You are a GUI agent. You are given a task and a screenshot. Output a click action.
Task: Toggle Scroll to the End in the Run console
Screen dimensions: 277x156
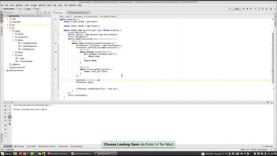point(10,117)
